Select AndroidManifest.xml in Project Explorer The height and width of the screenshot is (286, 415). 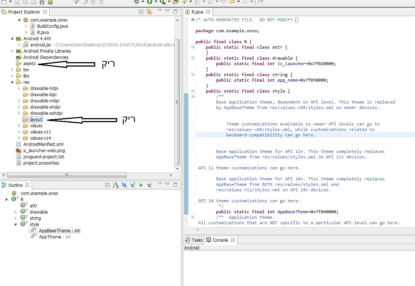click(x=43, y=144)
